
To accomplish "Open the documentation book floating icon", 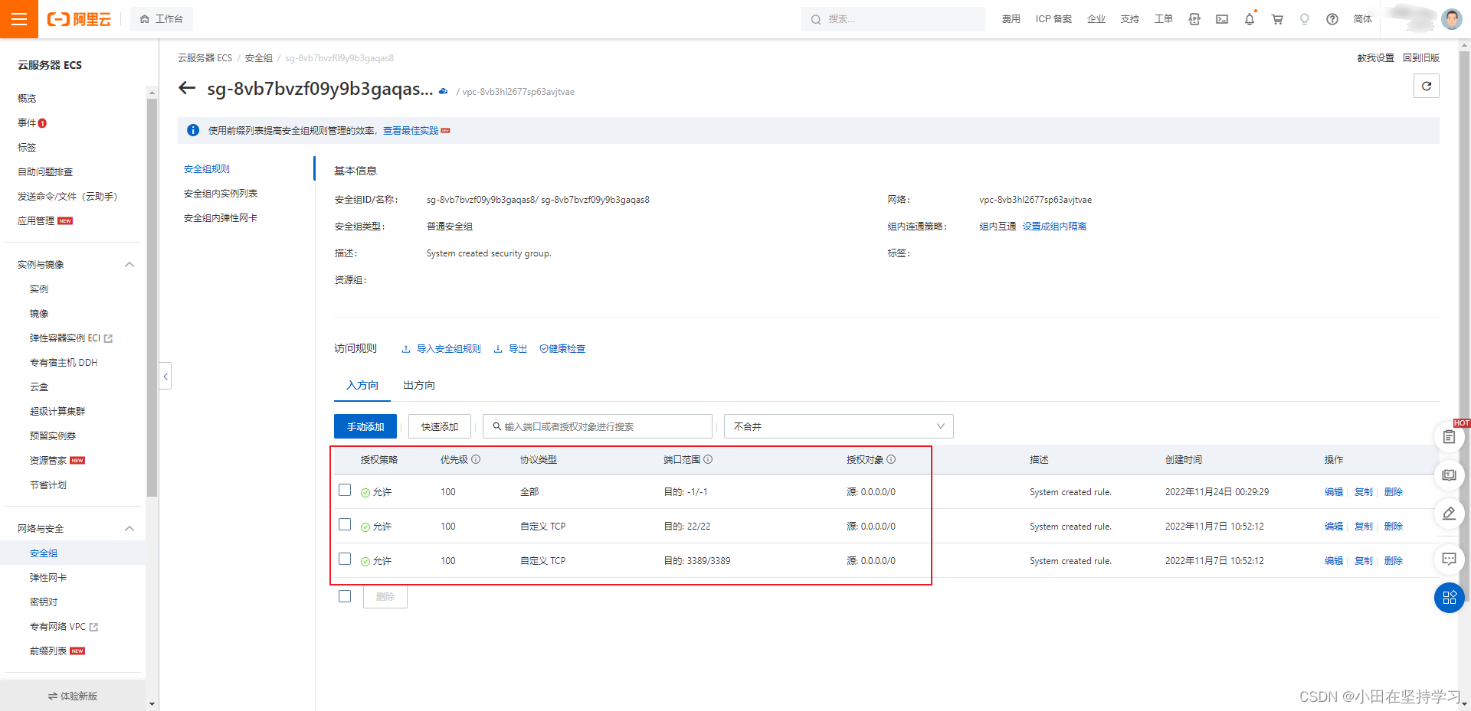I will (1449, 475).
